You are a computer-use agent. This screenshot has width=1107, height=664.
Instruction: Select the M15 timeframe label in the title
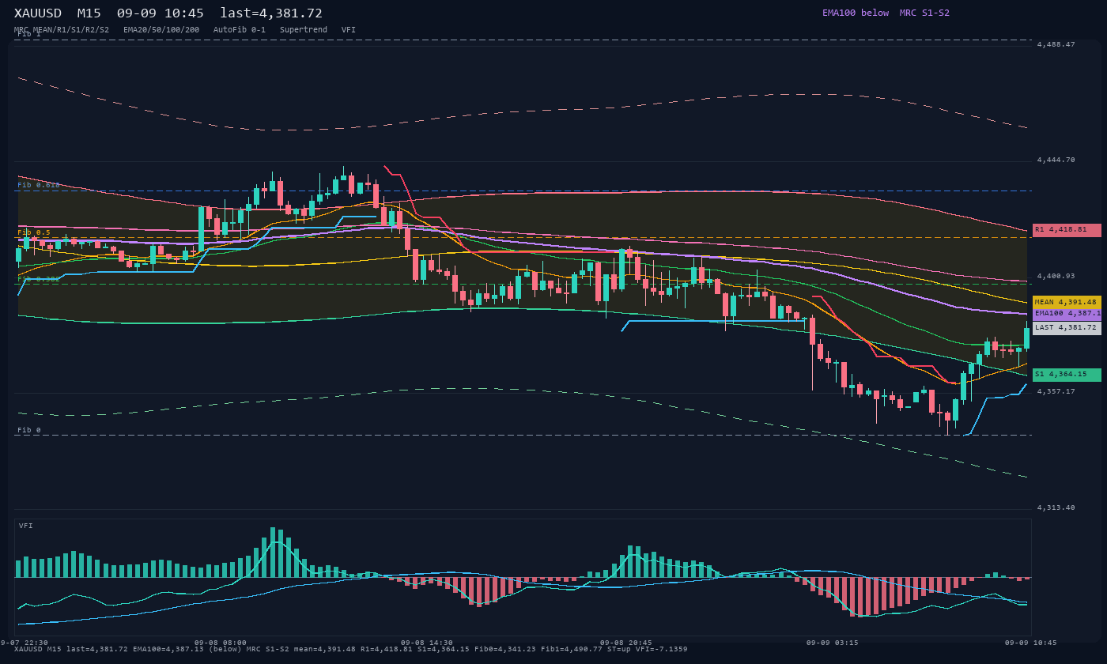(x=89, y=13)
